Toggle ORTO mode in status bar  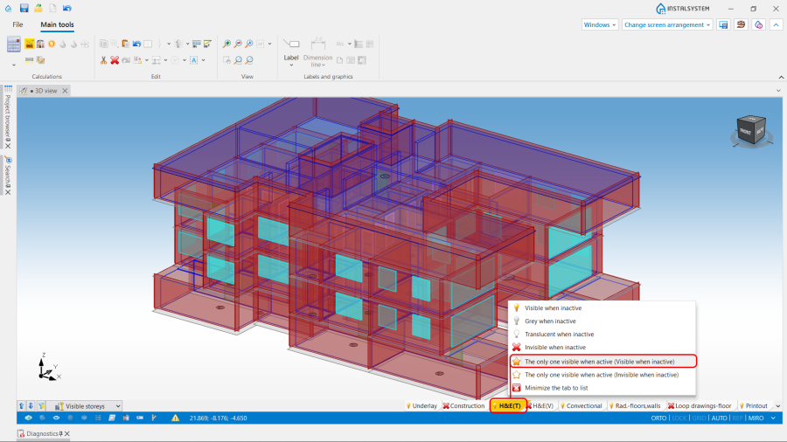(658, 418)
